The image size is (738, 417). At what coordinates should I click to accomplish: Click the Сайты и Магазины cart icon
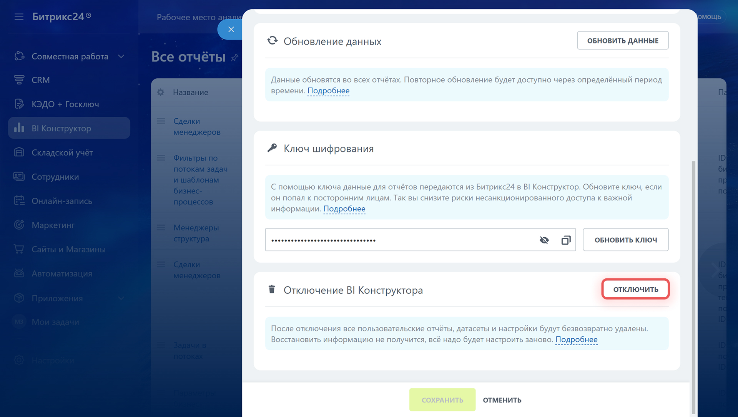click(x=19, y=249)
